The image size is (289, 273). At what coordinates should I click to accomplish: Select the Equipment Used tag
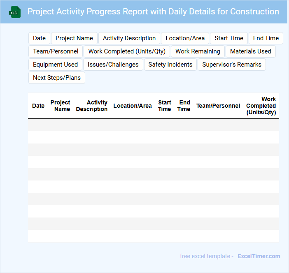(55, 65)
